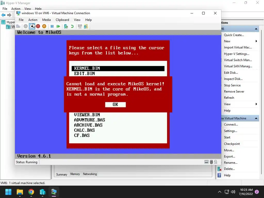Expand the View submenu arrow in Actions
Viewport: 264px width, 198px height.
coord(256,104)
